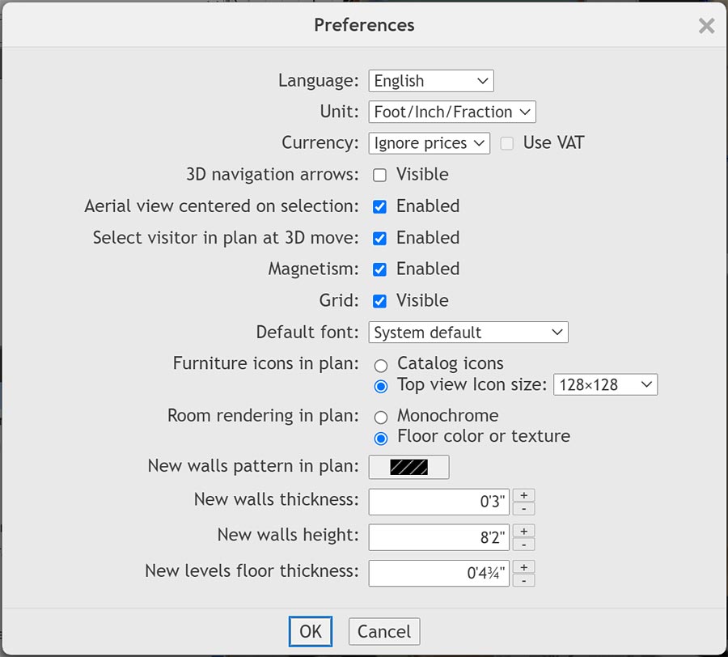Viewport: 728px width, 657px height.
Task: Open the Unit dropdown
Action: (452, 112)
